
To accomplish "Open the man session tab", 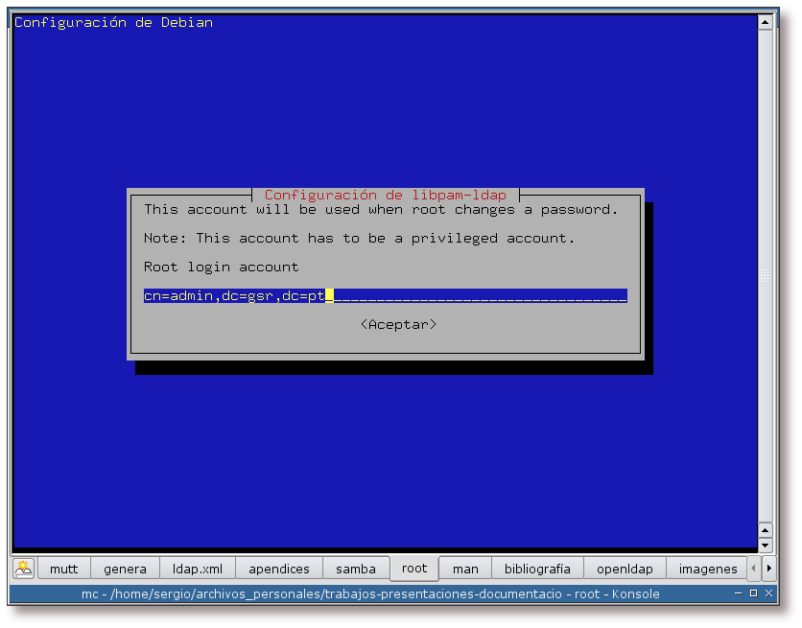I will coord(465,569).
